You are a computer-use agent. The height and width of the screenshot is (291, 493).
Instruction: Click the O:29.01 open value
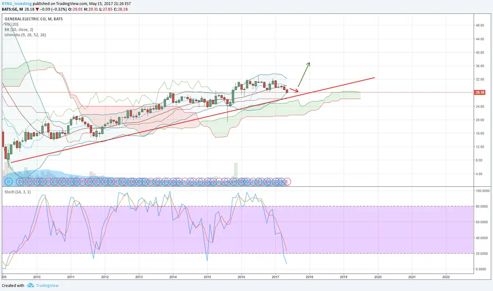76,9
